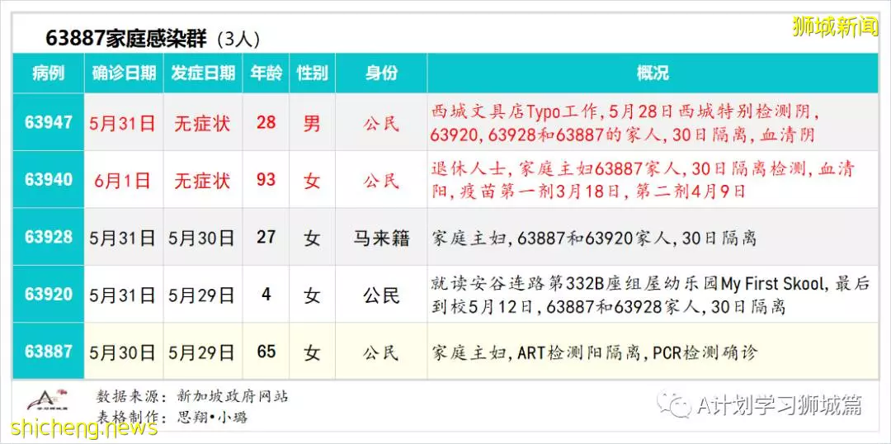
Task: Click the "确诊日期" column header
Action: click(x=124, y=73)
